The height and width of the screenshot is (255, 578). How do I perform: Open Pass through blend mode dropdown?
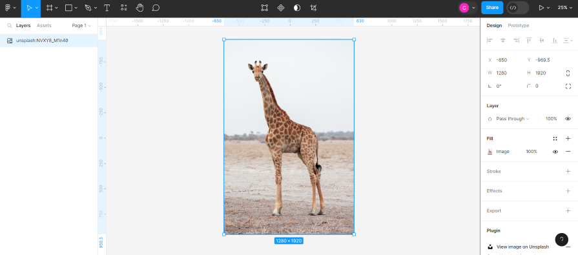[512, 119]
